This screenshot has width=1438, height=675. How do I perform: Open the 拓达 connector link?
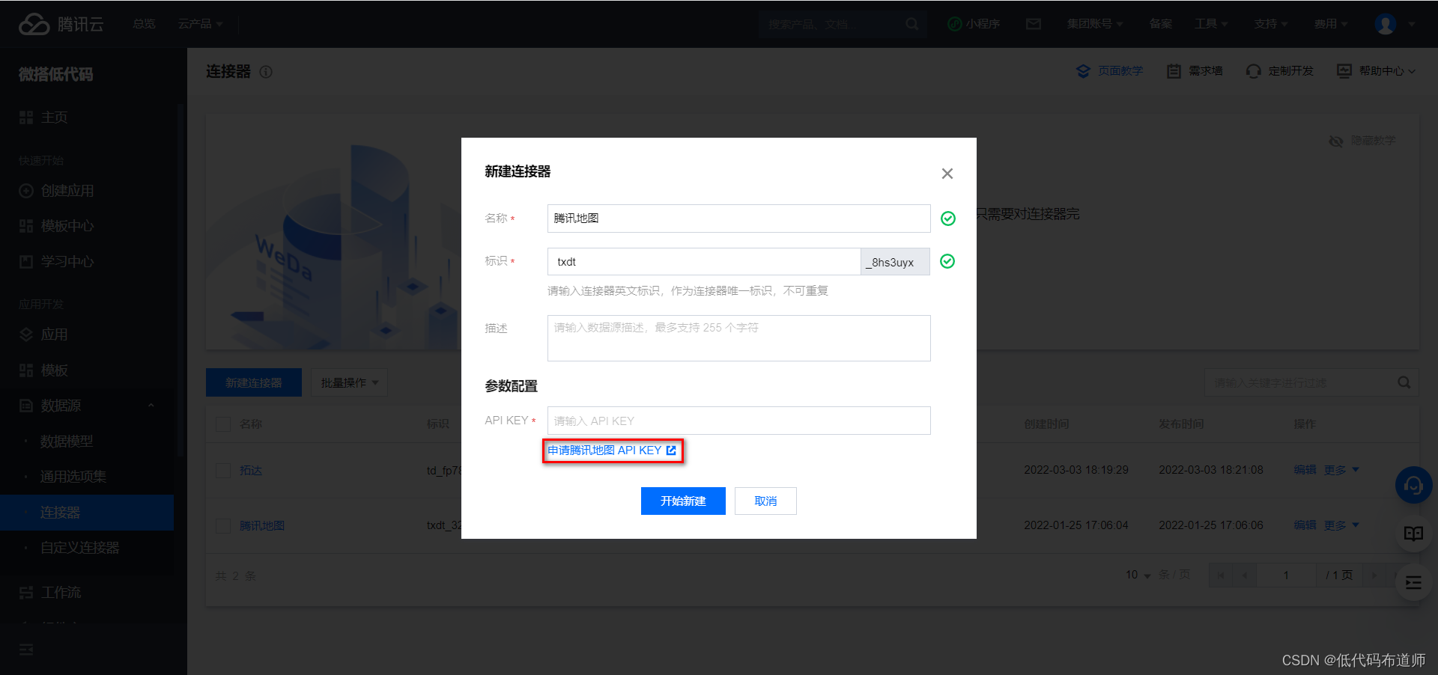[251, 471]
